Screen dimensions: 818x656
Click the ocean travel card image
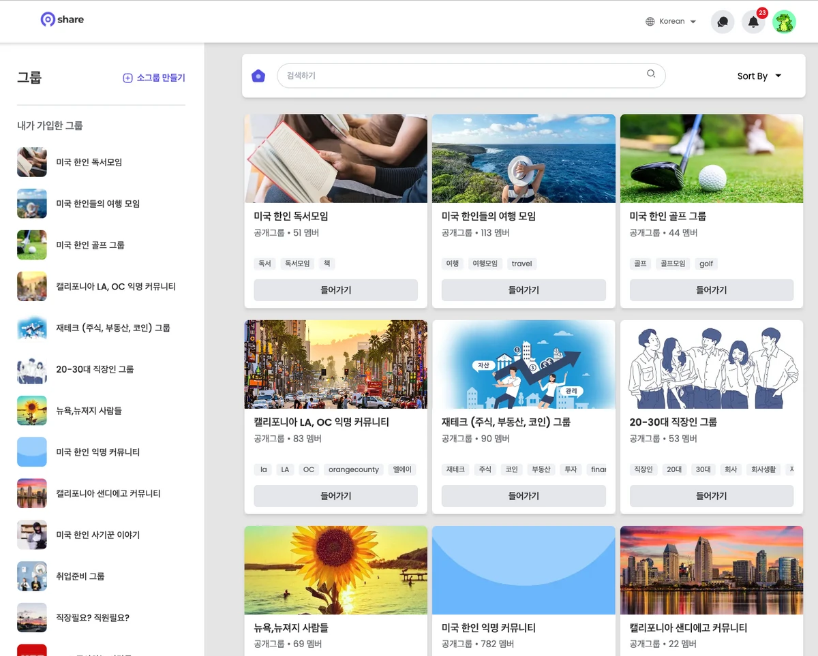524,159
